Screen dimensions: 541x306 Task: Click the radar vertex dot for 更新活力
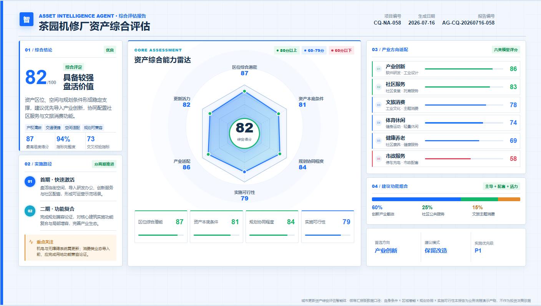[210, 114]
